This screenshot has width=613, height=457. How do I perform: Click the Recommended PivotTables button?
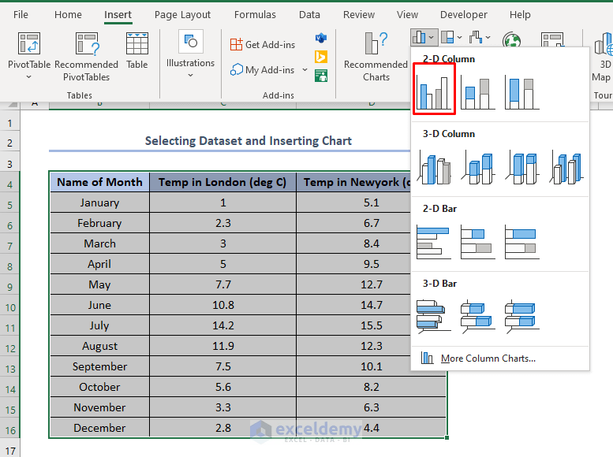pos(87,57)
